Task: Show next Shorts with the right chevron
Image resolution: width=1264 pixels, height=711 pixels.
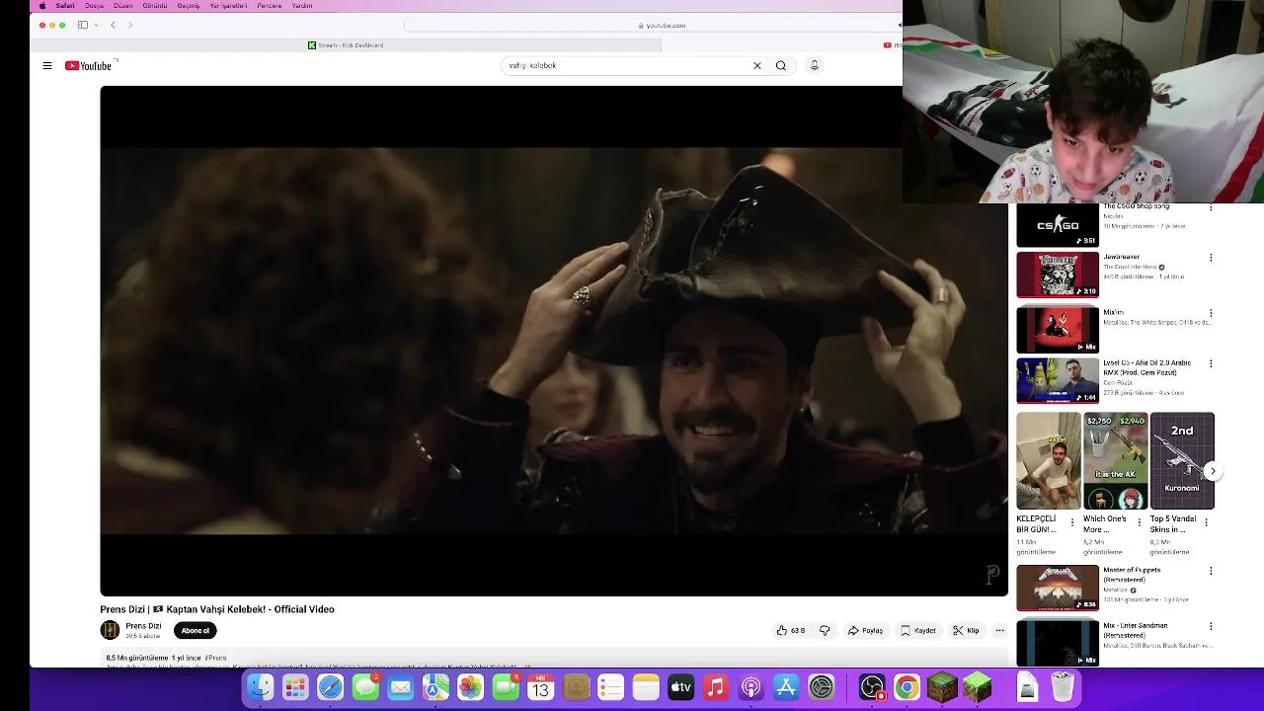Action: pyautogui.click(x=1212, y=471)
